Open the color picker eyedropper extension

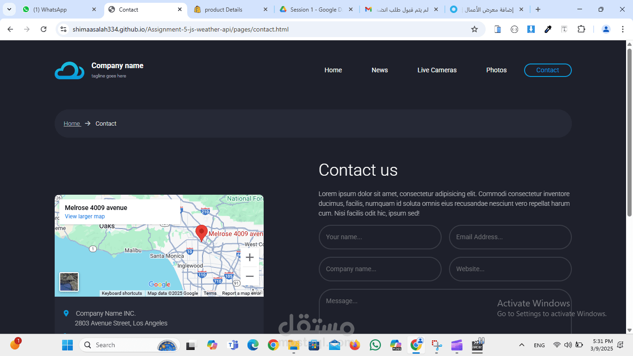[x=548, y=29]
